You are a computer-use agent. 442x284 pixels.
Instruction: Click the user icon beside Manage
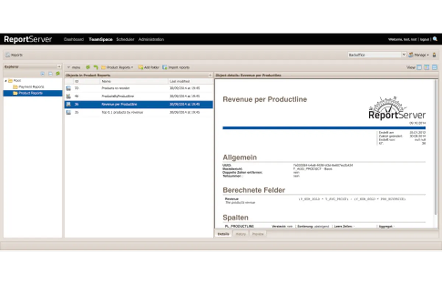[x=434, y=55]
